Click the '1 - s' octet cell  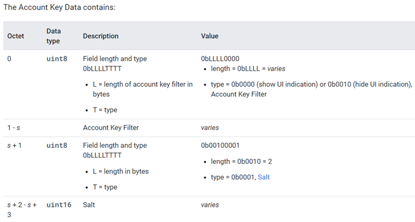pos(13,128)
